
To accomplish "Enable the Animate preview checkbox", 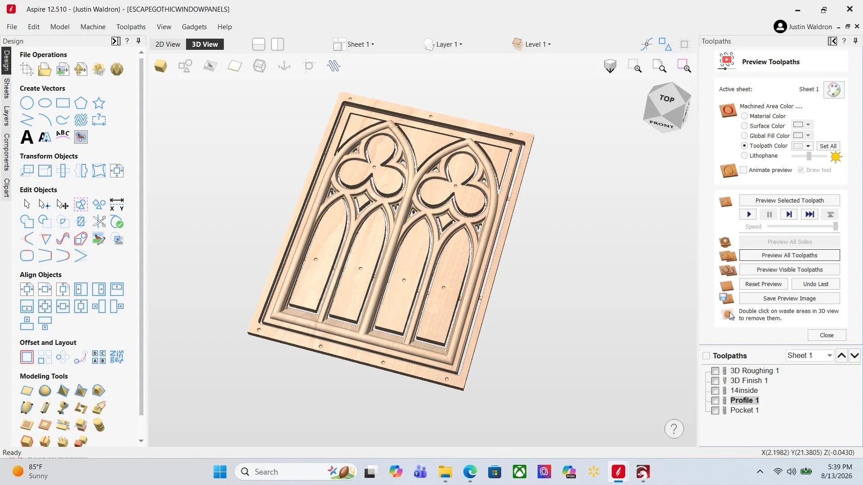I will coord(743,170).
